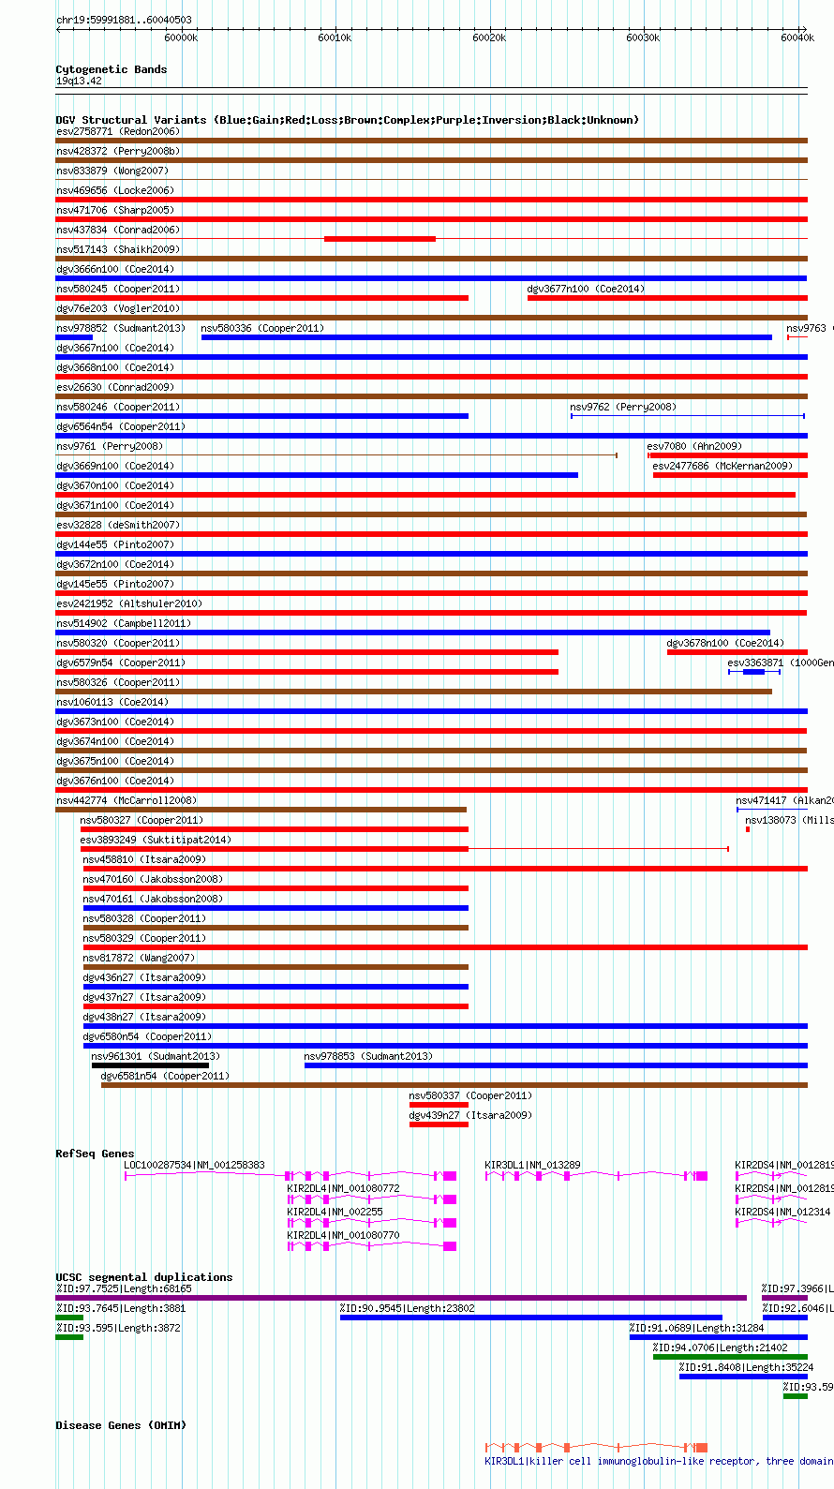Click the nsv833879 (Wong2007) label
This screenshot has width=834, height=1489.
[112, 171]
